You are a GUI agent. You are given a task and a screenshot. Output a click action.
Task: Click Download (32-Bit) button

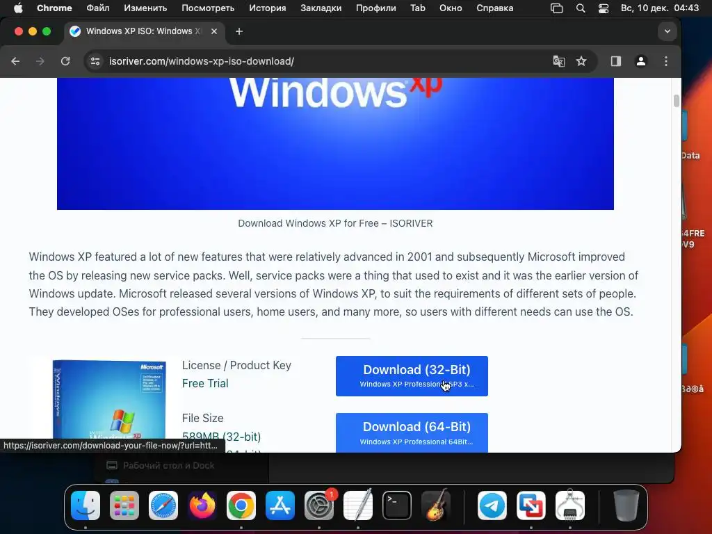tap(412, 376)
